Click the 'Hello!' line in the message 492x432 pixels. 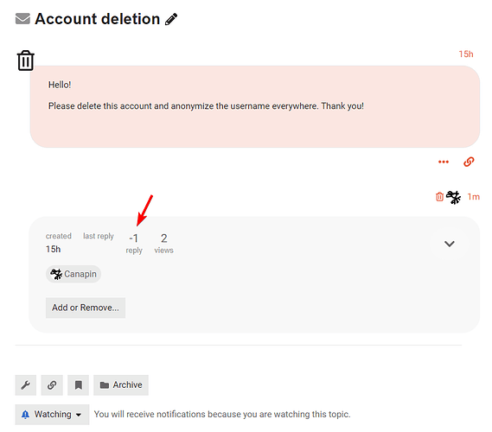(60, 85)
